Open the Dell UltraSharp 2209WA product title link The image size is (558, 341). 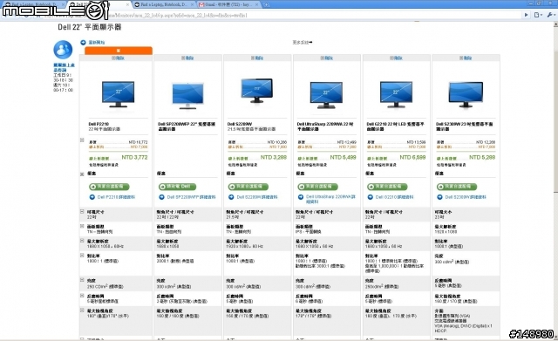(x=324, y=126)
